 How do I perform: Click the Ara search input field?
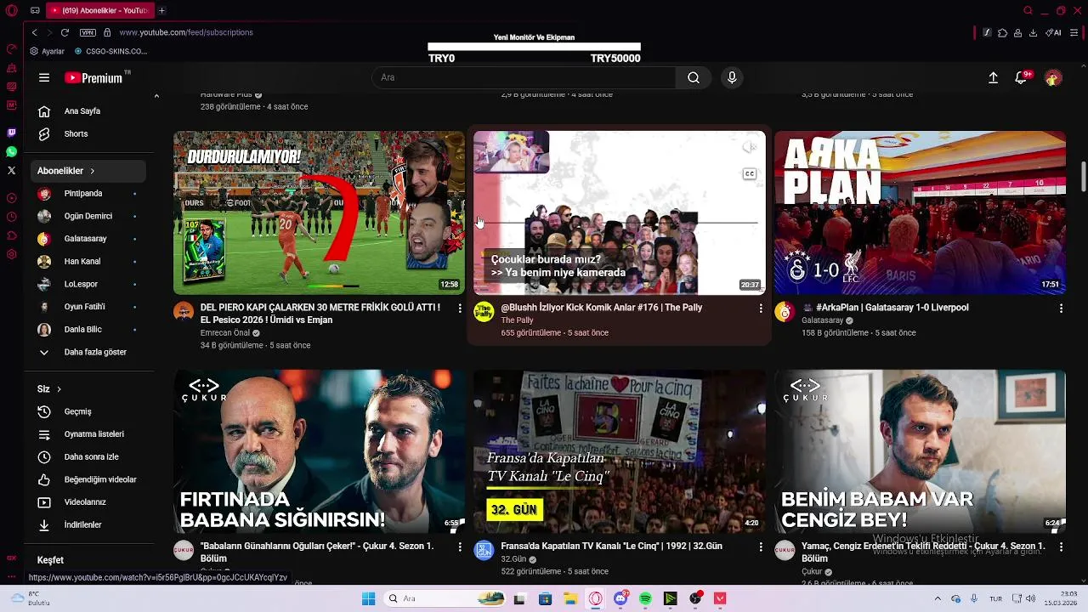tap(524, 77)
